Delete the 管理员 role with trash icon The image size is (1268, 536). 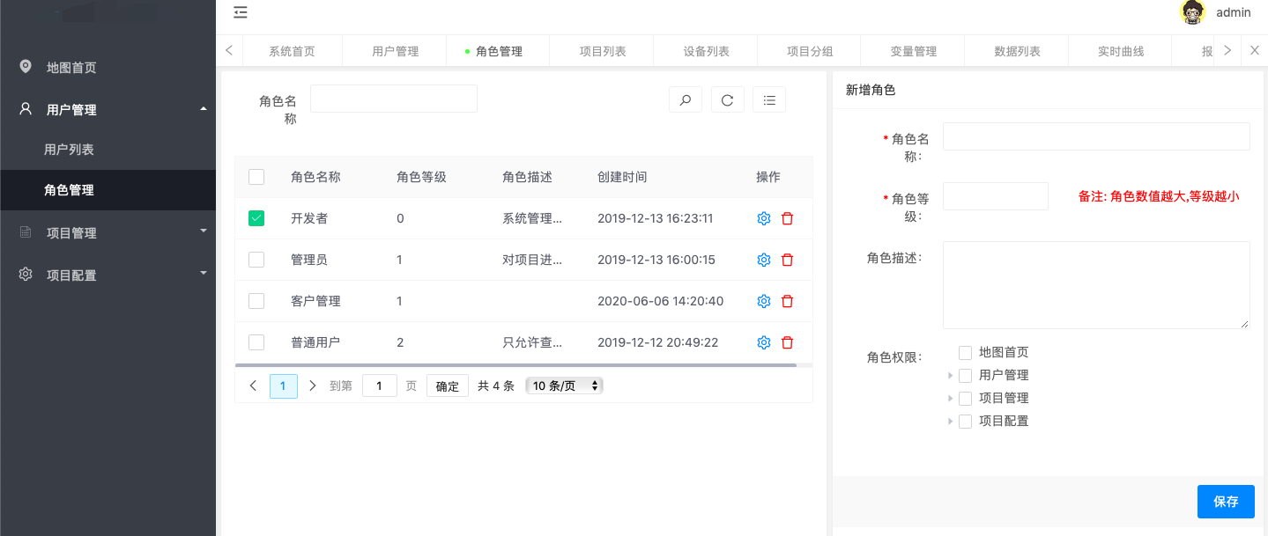pos(788,260)
